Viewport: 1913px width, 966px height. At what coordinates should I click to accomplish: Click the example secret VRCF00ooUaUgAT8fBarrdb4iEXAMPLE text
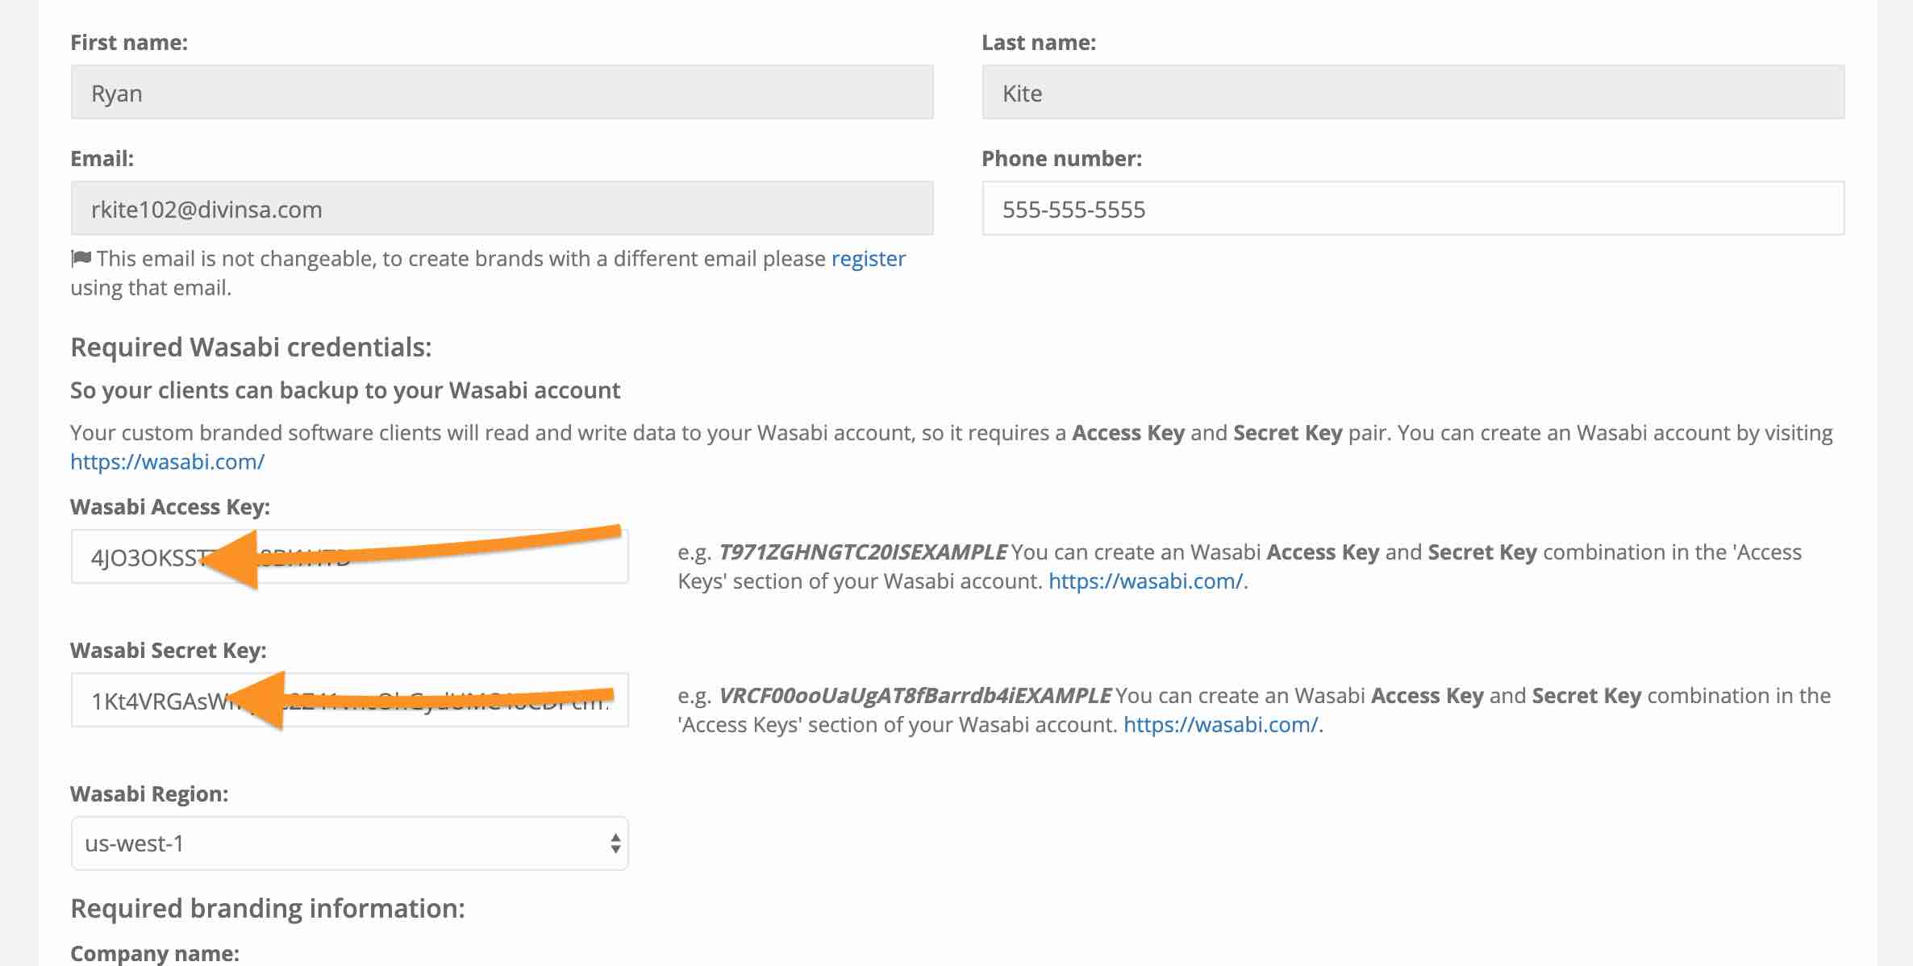point(915,696)
